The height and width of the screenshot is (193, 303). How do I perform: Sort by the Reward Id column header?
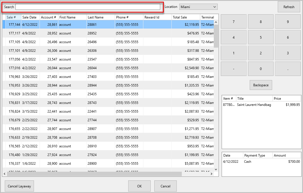(x=157, y=17)
